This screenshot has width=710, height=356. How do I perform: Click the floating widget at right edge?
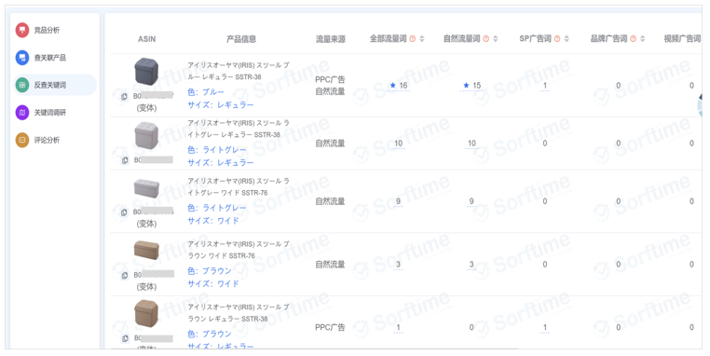(700, 105)
